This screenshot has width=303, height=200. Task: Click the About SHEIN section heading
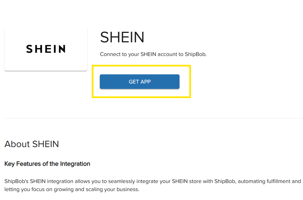tap(31, 144)
